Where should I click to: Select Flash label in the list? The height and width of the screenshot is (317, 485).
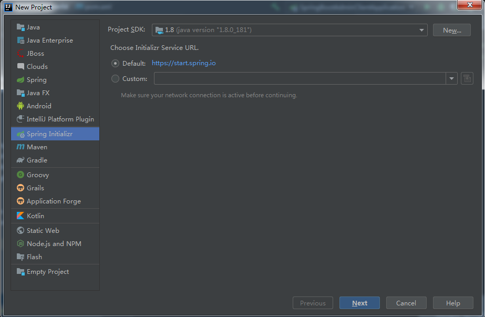(34, 257)
